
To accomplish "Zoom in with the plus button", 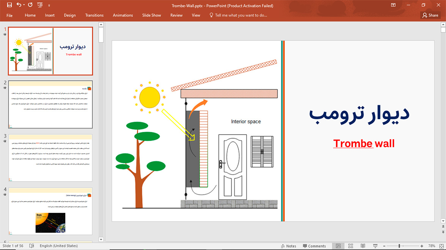I will tap(422, 246).
